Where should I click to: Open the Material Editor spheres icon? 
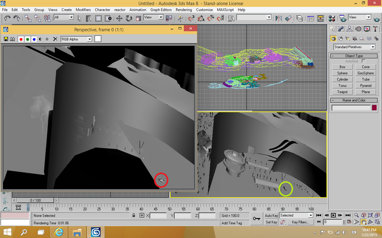pyautogui.click(x=332, y=18)
